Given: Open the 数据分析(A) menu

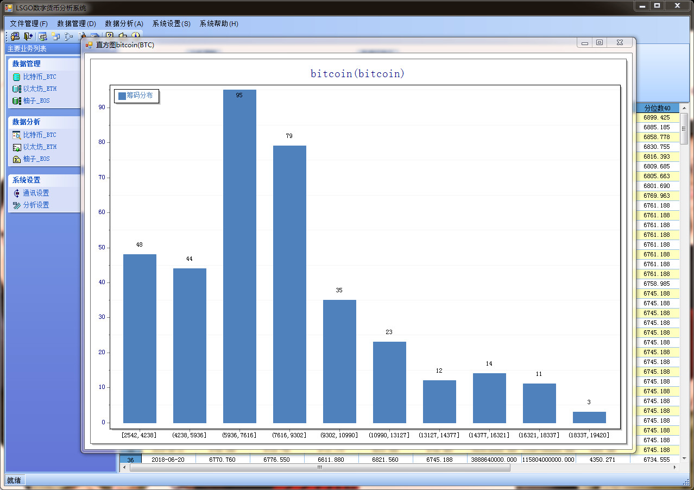Looking at the screenshot, I should click(124, 23).
